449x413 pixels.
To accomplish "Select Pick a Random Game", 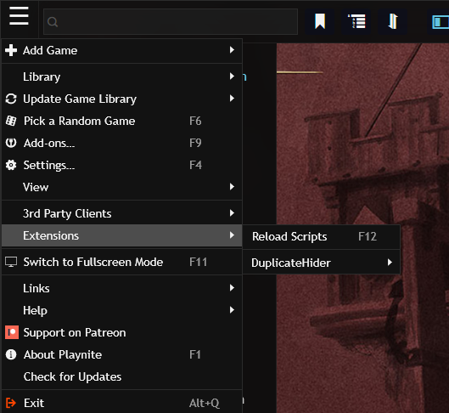I will pos(122,121).
